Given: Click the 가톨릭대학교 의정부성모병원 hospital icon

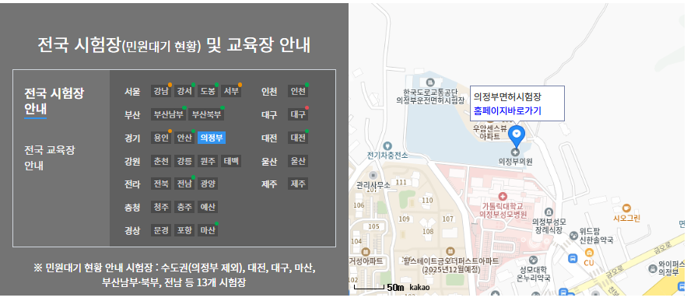Looking at the screenshot, I should [502, 196].
